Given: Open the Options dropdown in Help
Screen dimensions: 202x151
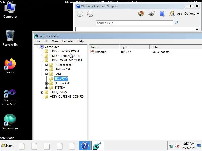Looking at the screenshot, I should point(192,14).
